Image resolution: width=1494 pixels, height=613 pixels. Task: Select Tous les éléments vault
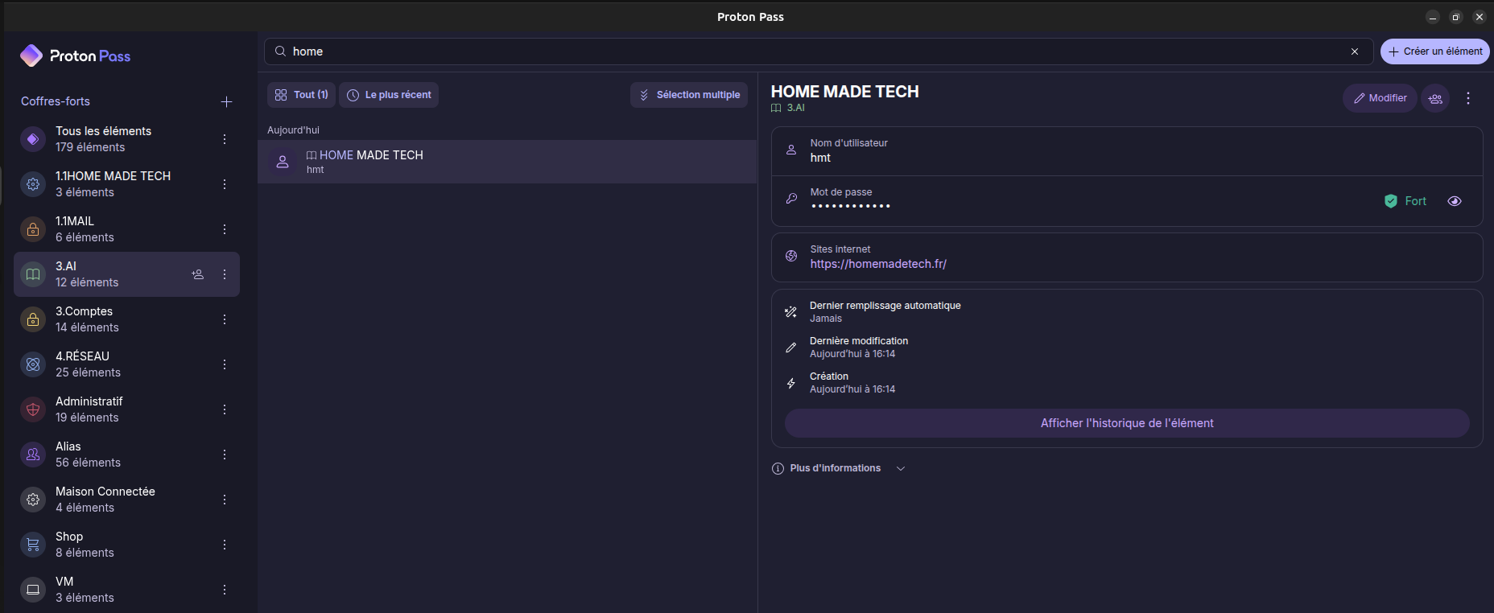point(126,139)
